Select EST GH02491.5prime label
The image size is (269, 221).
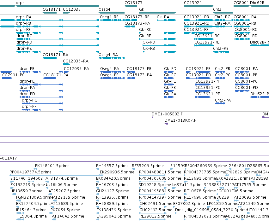pyautogui.click(x=156, y=204)
